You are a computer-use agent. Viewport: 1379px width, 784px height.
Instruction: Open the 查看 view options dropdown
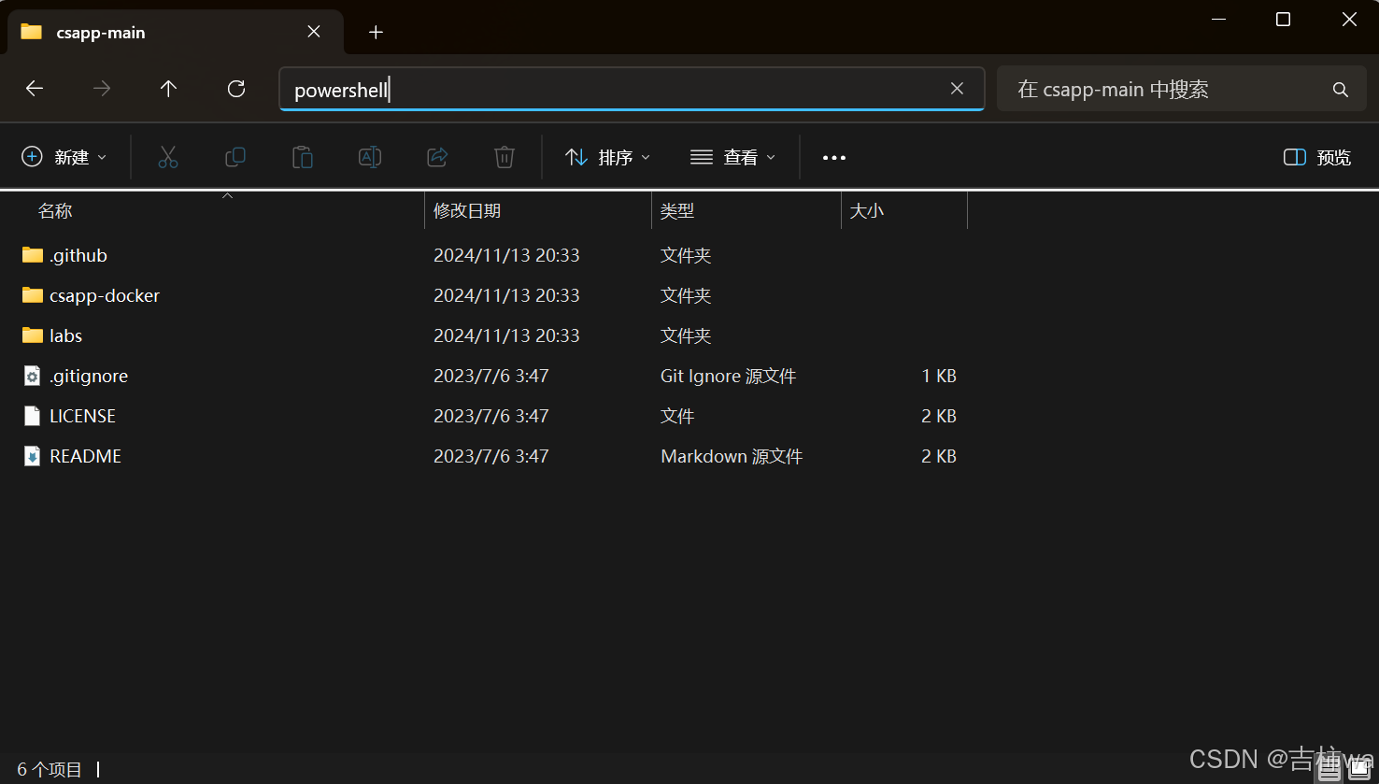pyautogui.click(x=733, y=157)
